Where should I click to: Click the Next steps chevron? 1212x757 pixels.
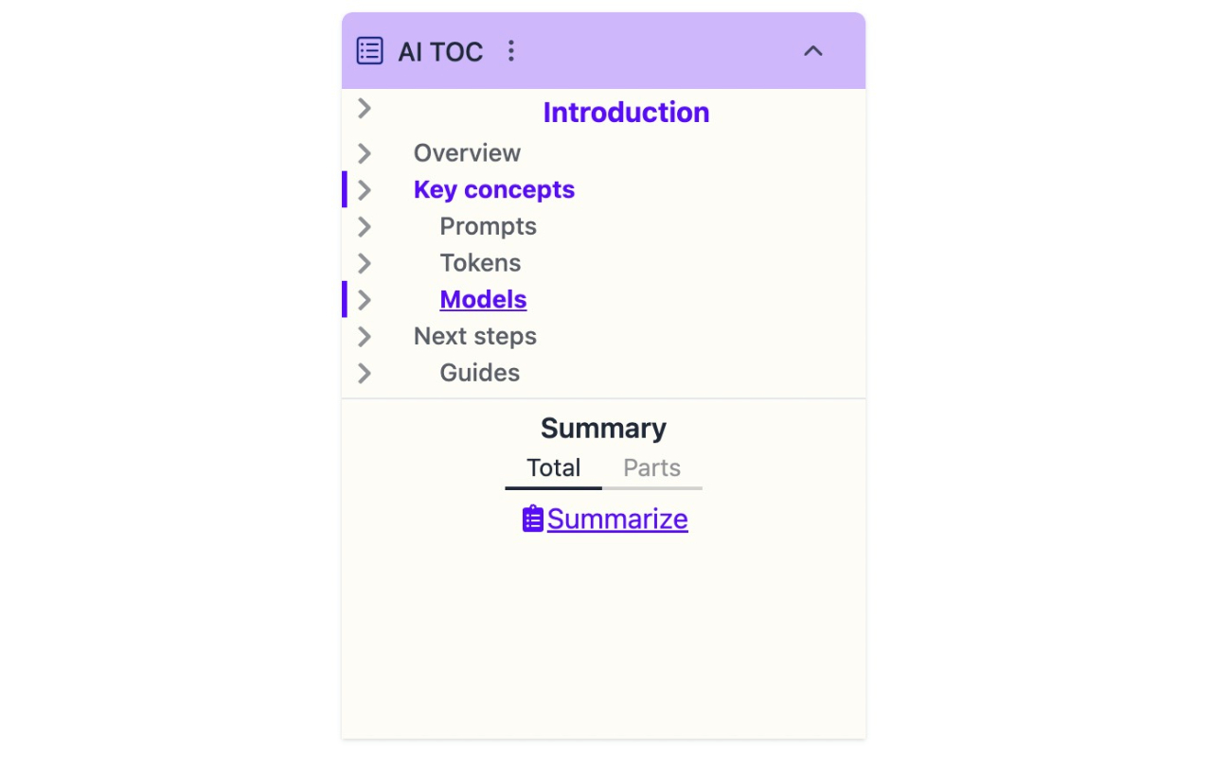tap(365, 337)
